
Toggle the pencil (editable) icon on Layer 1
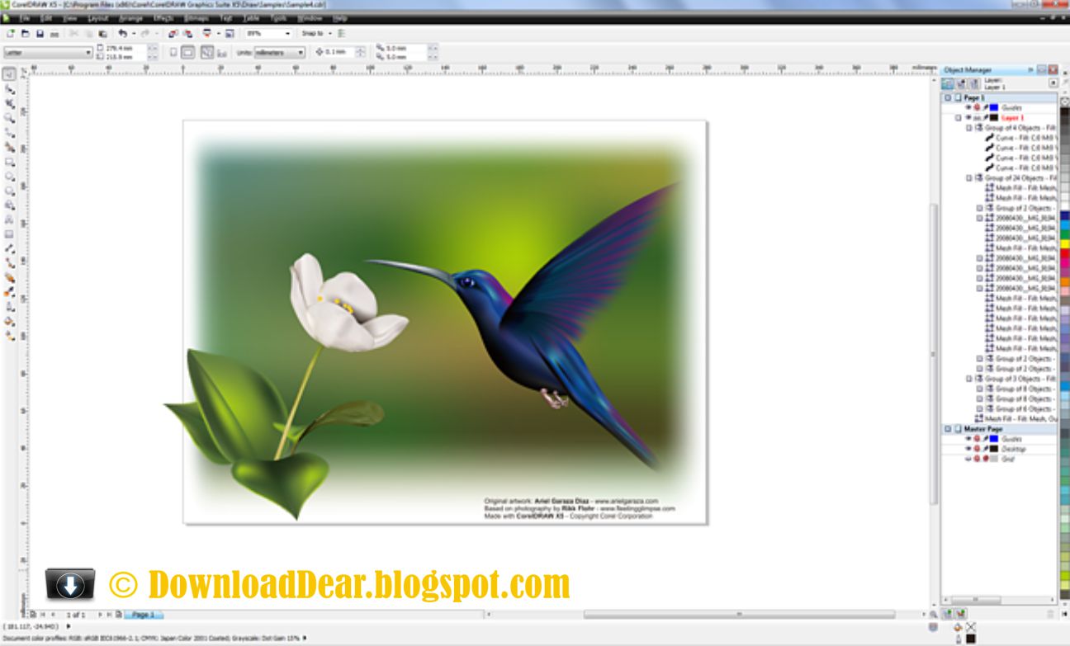point(985,118)
